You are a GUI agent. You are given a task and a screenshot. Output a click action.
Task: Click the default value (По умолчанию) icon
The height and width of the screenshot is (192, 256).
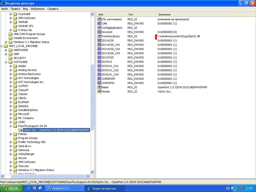point(99,19)
